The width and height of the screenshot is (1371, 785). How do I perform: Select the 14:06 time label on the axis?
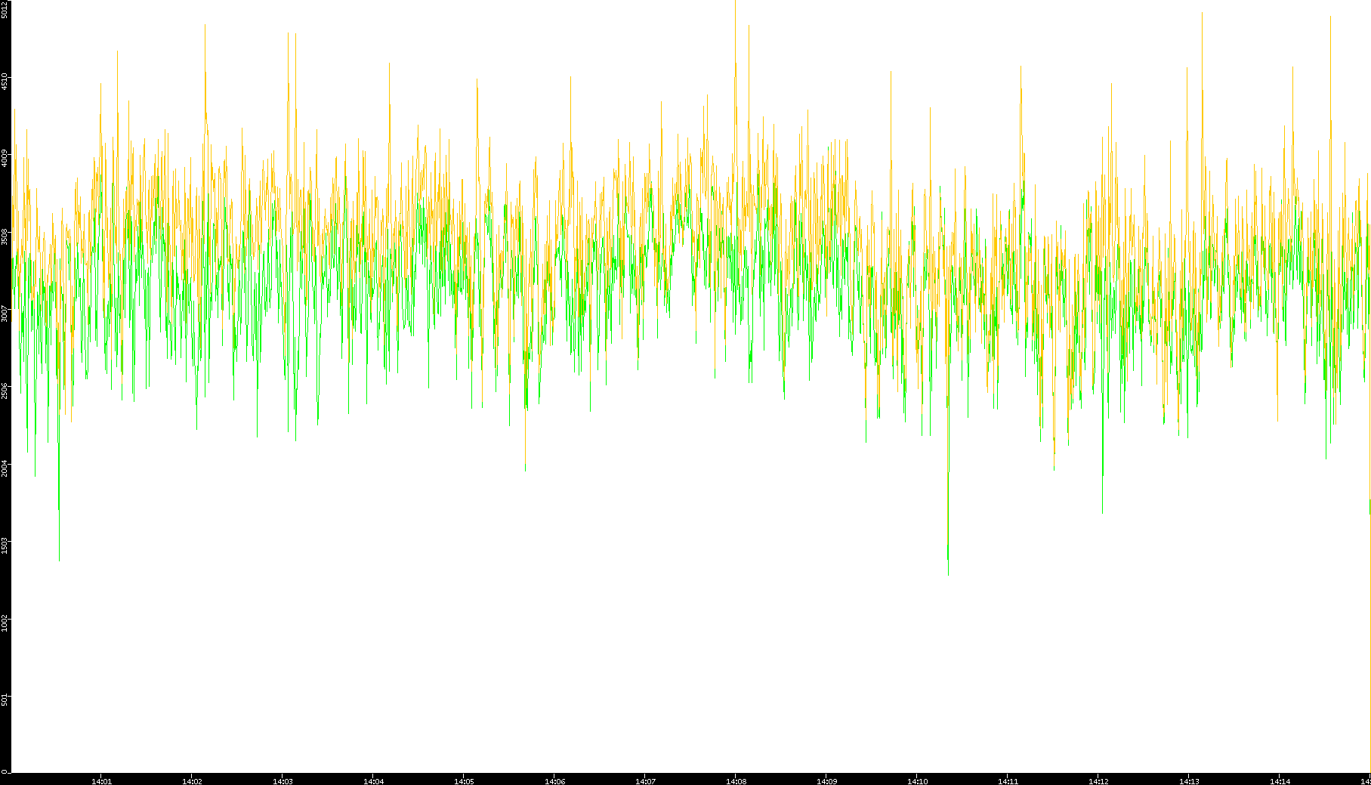(x=554, y=781)
